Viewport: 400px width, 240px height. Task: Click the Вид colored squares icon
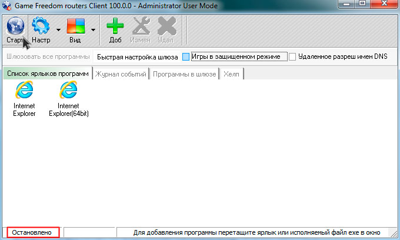coord(75,26)
